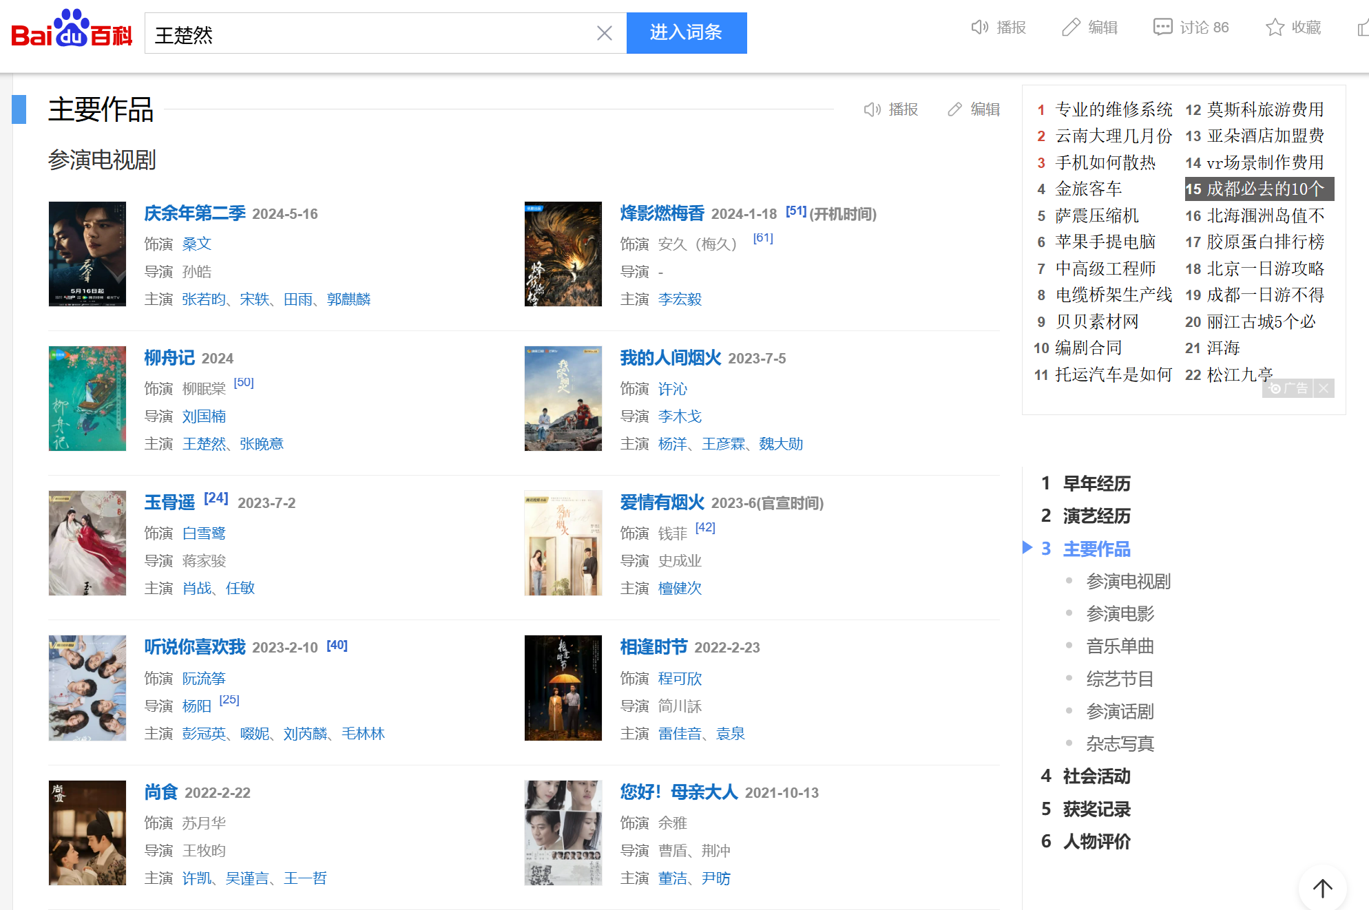Click the 进入词条 button
The image size is (1369, 910).
[687, 33]
